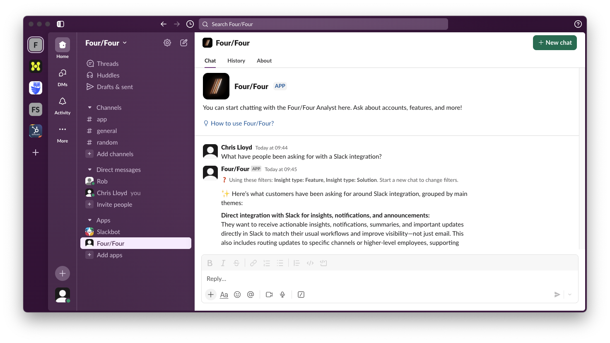Compose a new message
Screen dimensions: 610x343
click(x=184, y=43)
